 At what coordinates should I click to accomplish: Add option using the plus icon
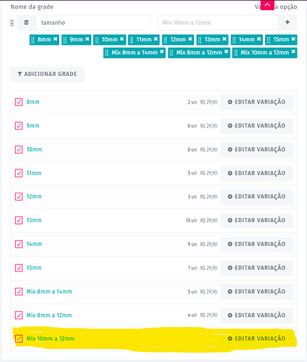(287, 22)
